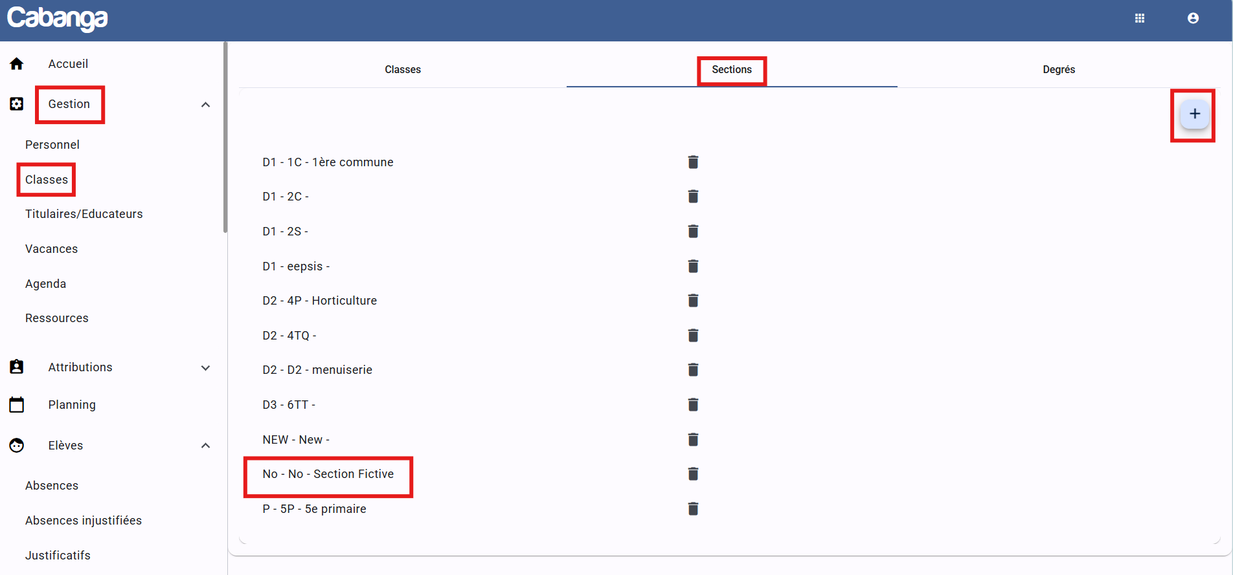The image size is (1233, 575).
Task: Go to Titulaires/Educateurs page
Action: tap(84, 214)
